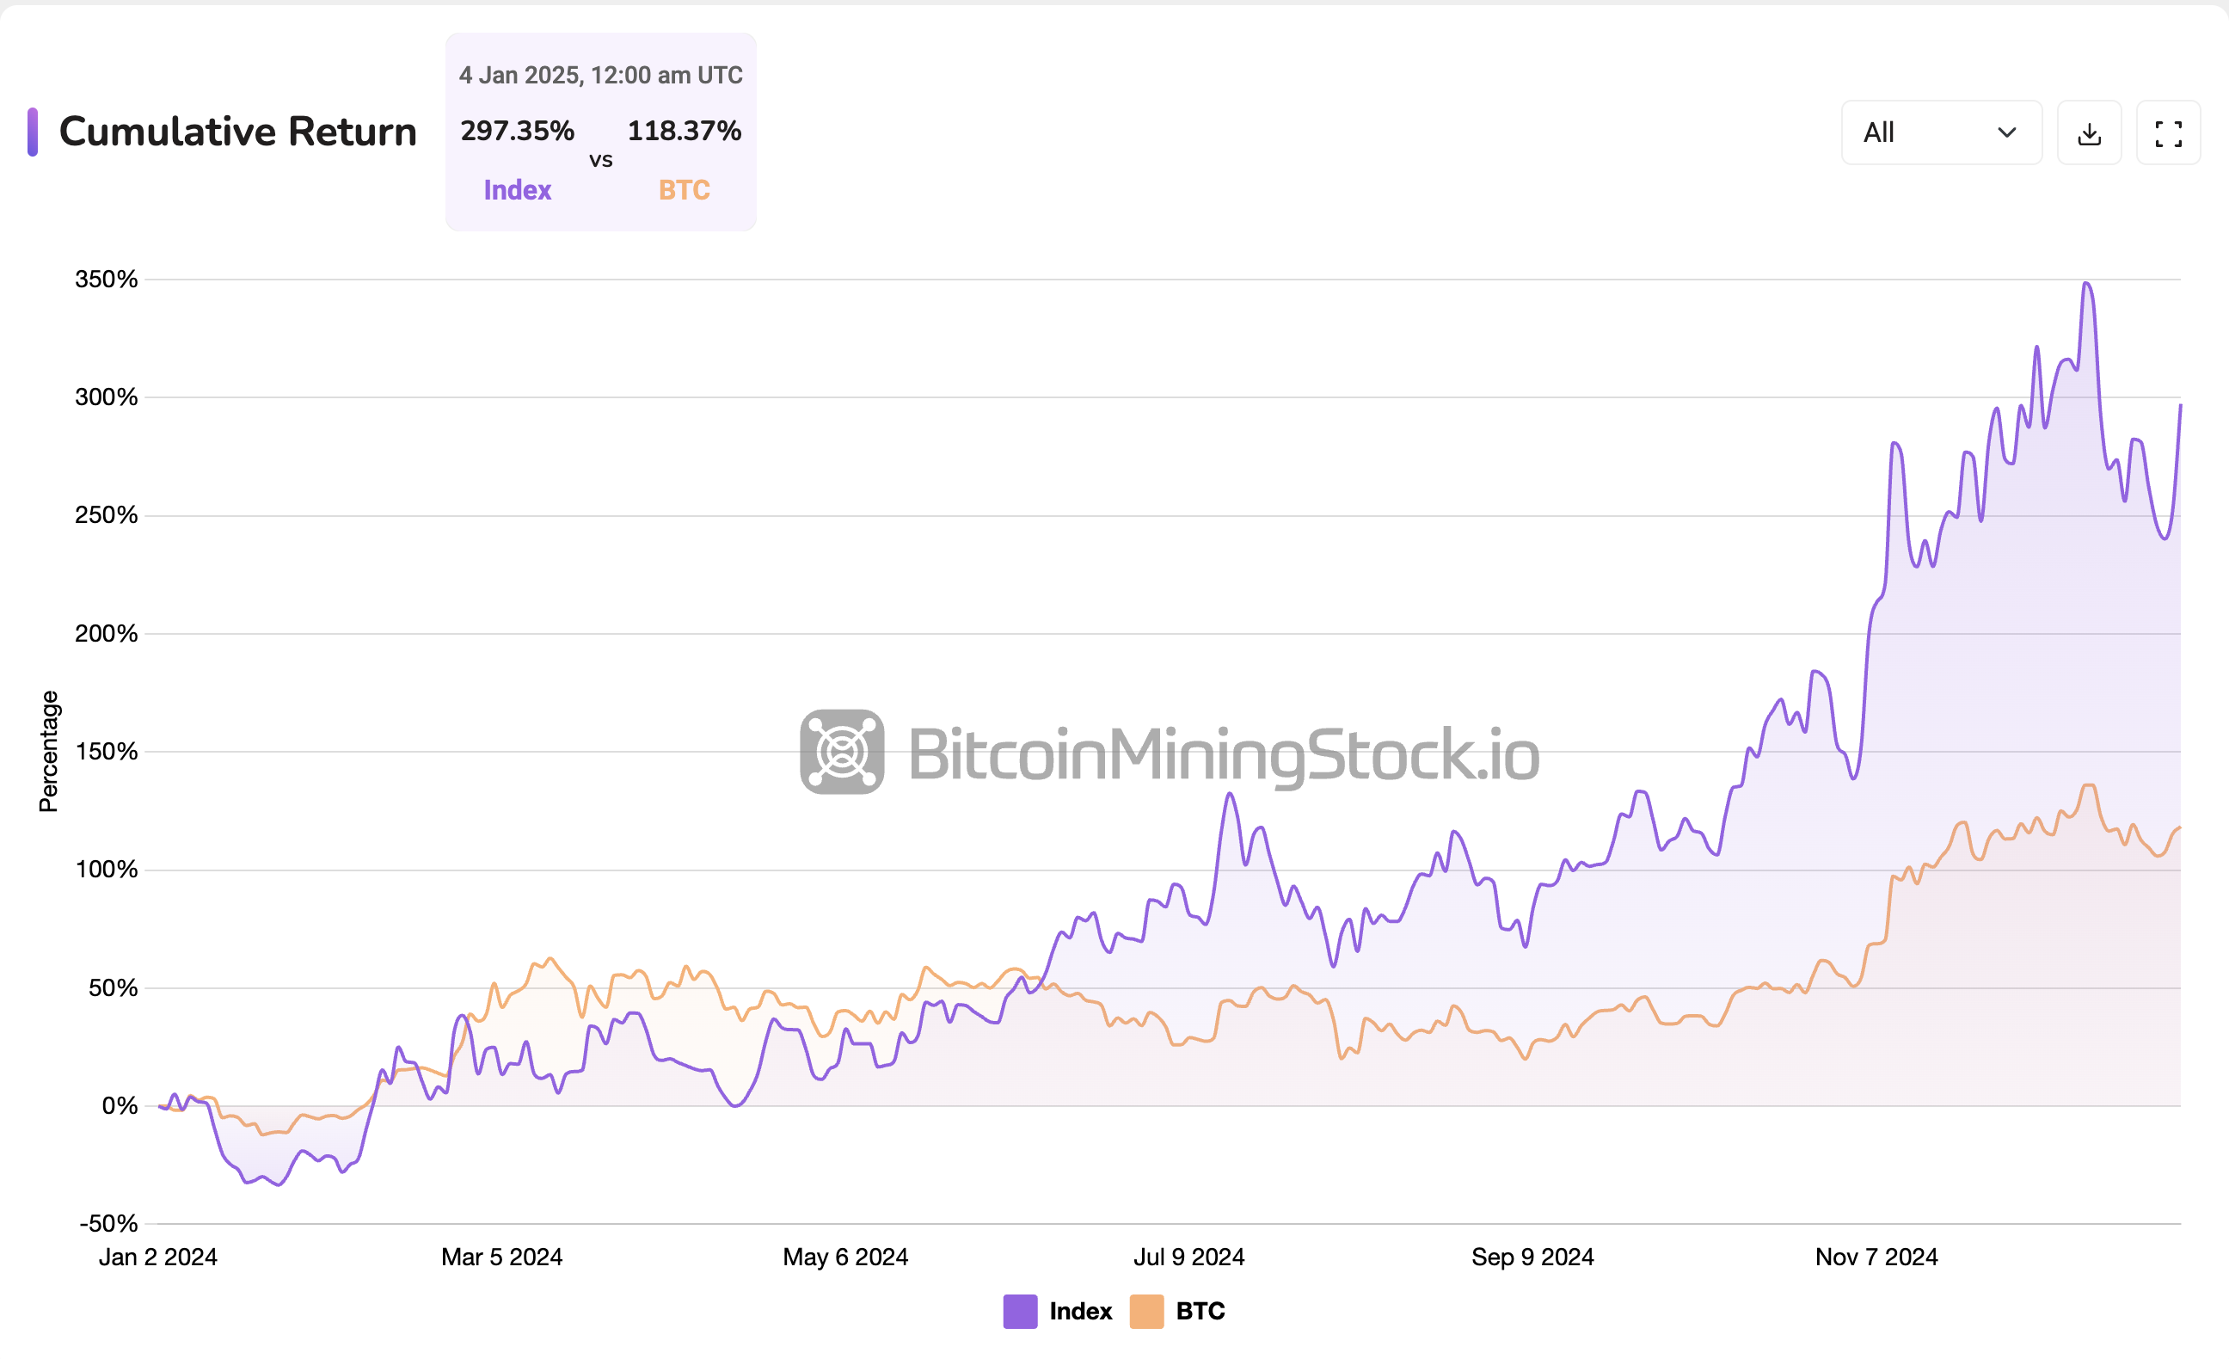Toggle the Index legend label
Screen dimensions: 2229x1359
pyautogui.click(x=1080, y=1311)
